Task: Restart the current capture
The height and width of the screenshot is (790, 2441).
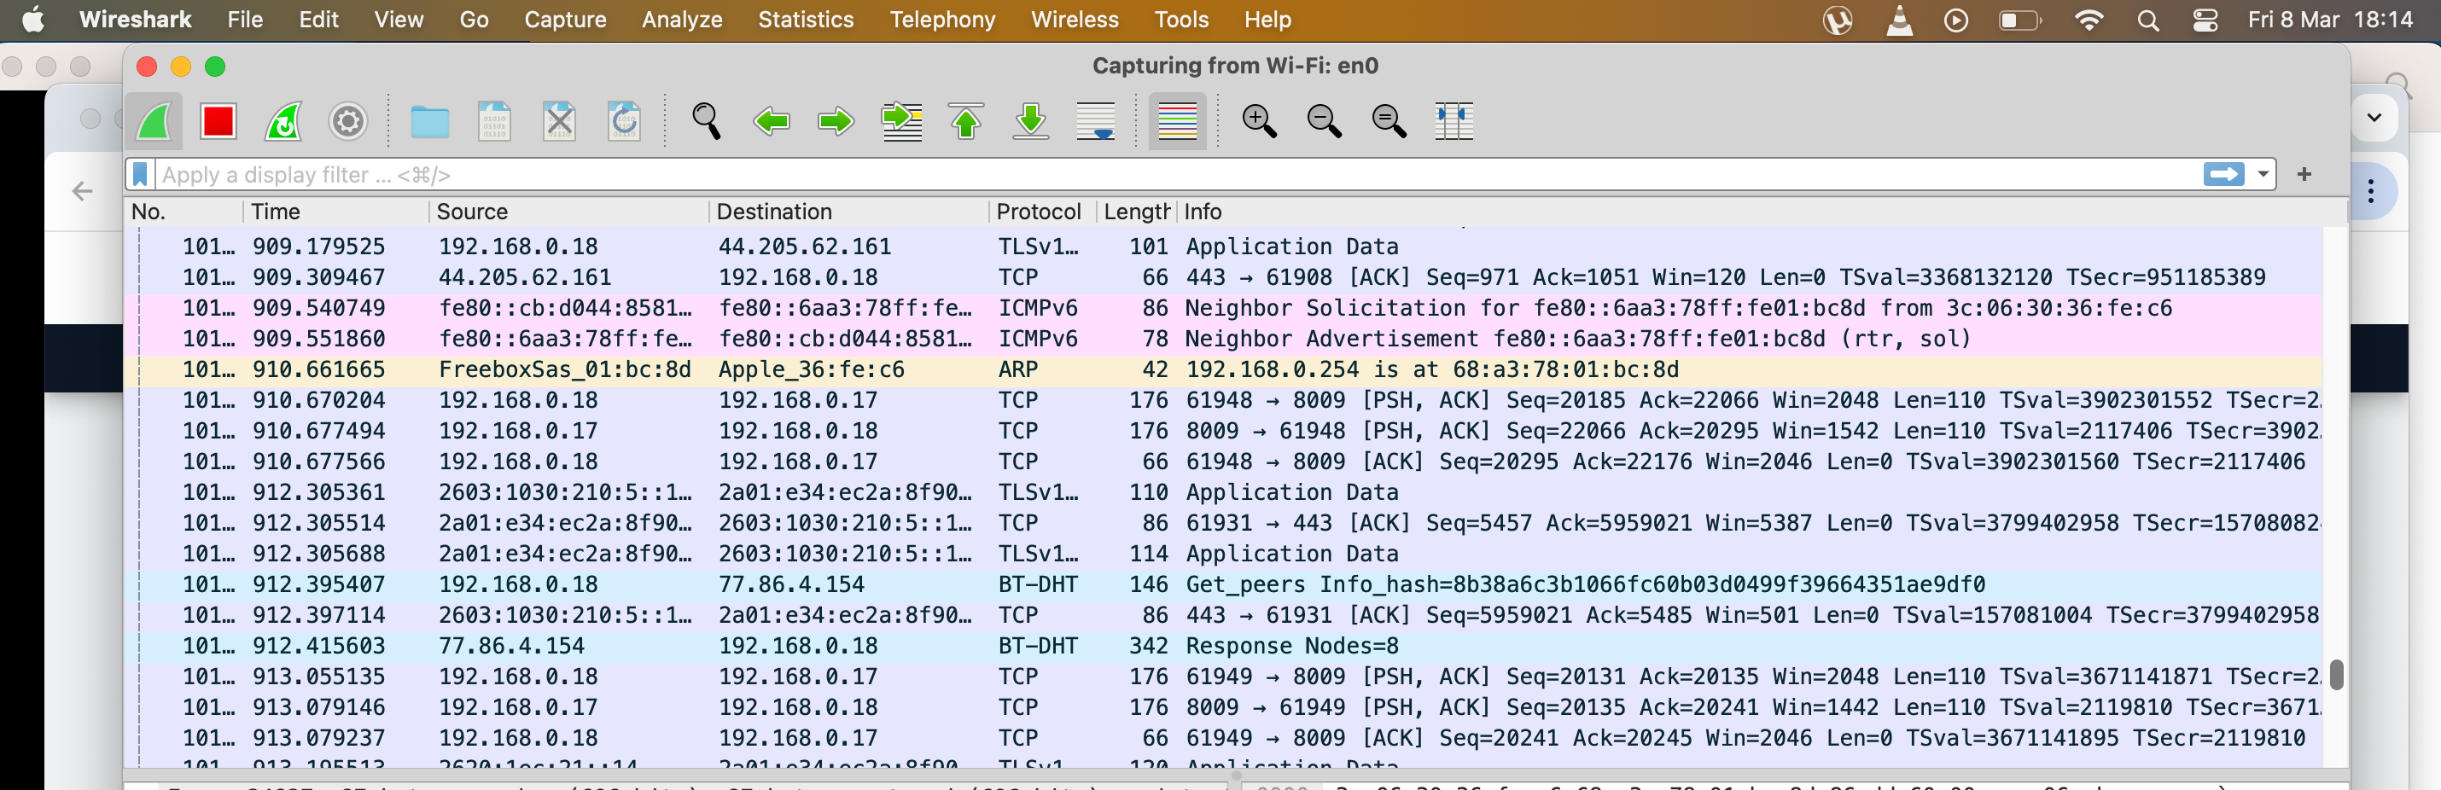Action: pos(283,121)
